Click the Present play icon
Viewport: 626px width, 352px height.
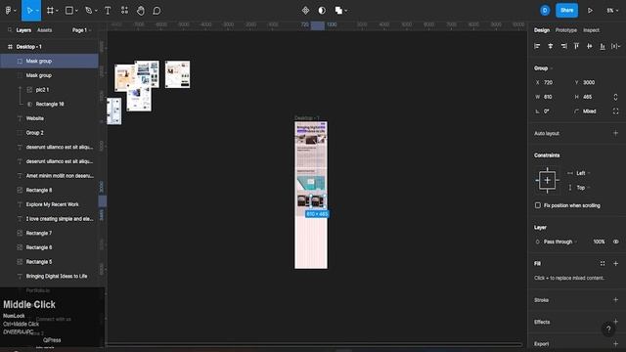coord(590,11)
